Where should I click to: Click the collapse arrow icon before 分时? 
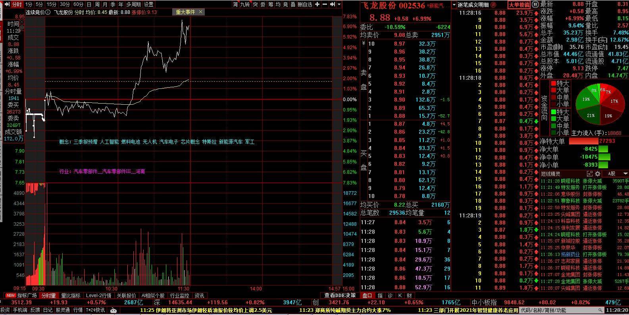click(7, 4)
